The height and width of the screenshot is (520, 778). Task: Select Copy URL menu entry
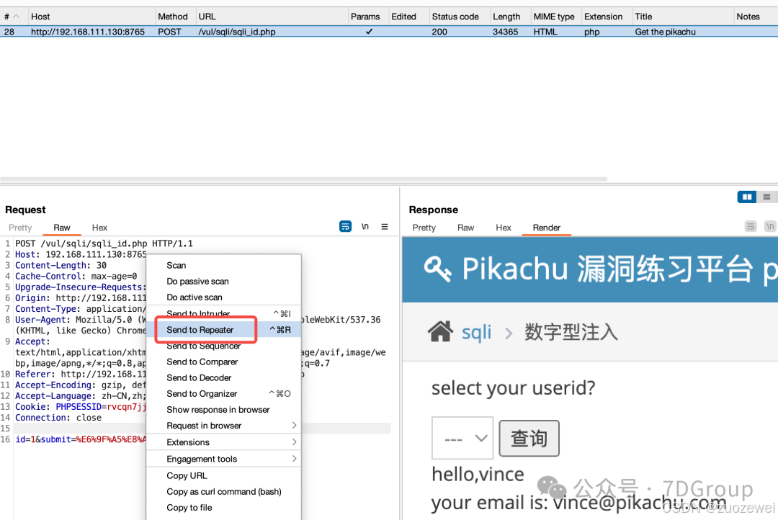tap(224, 475)
